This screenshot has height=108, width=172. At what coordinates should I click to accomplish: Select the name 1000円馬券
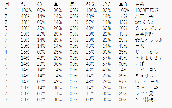tap(147, 10)
